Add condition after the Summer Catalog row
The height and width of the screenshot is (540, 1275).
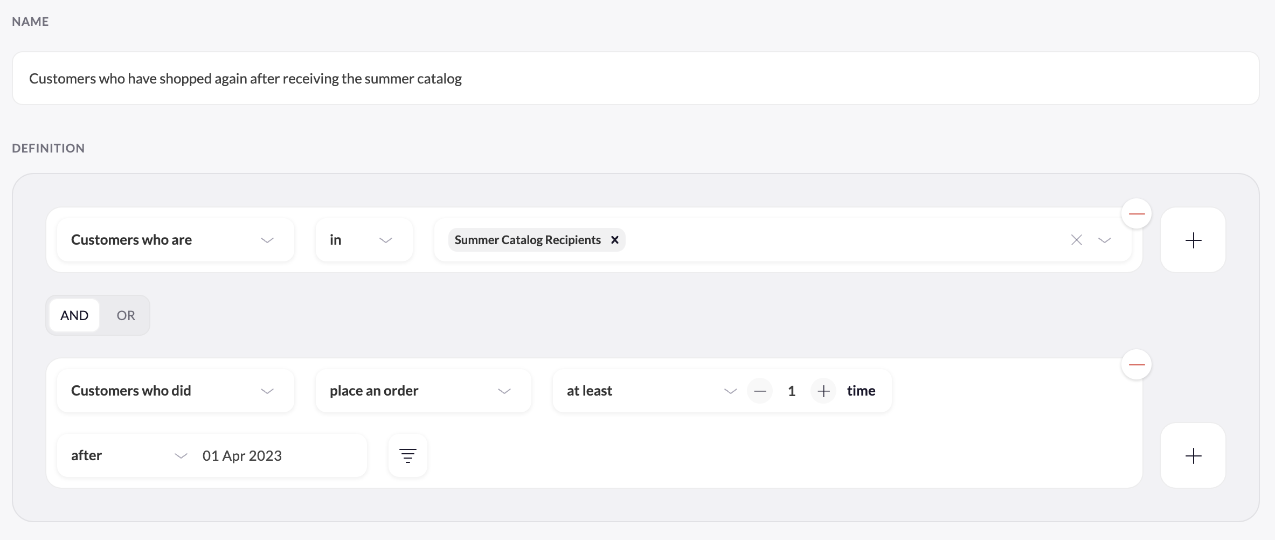1193,240
